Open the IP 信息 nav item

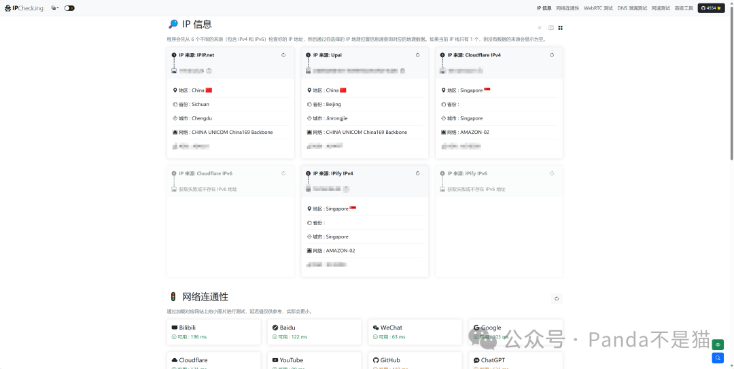(544, 8)
